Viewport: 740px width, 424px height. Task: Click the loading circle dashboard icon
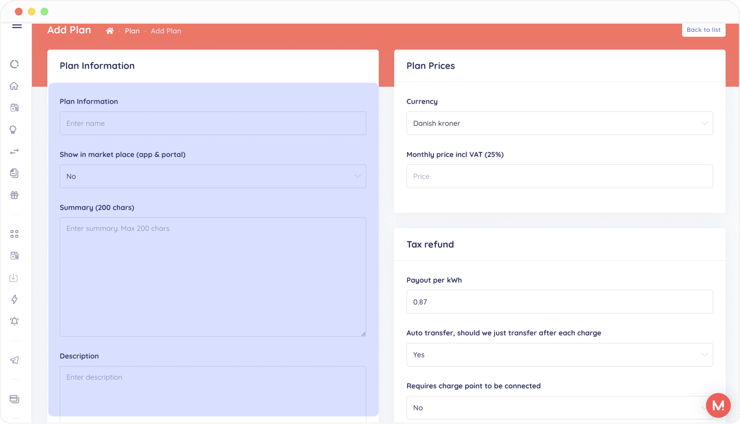tap(14, 64)
